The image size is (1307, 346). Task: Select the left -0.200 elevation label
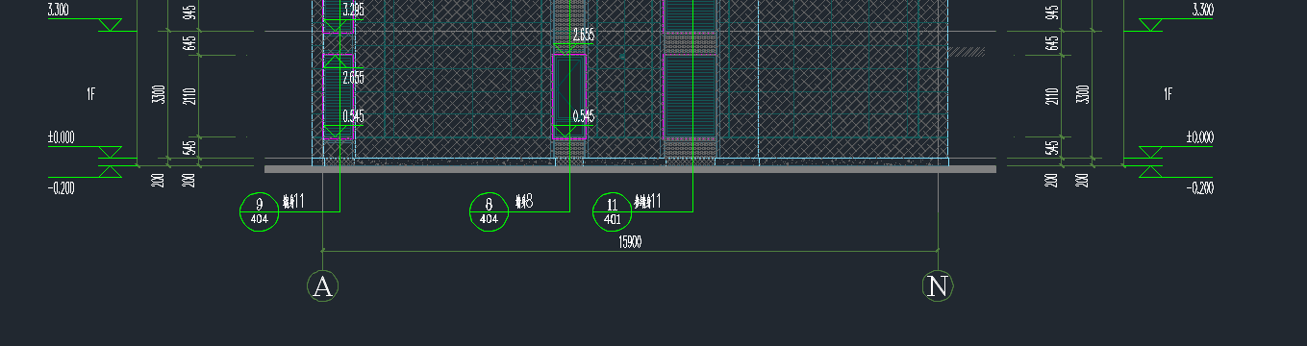pyautogui.click(x=62, y=187)
